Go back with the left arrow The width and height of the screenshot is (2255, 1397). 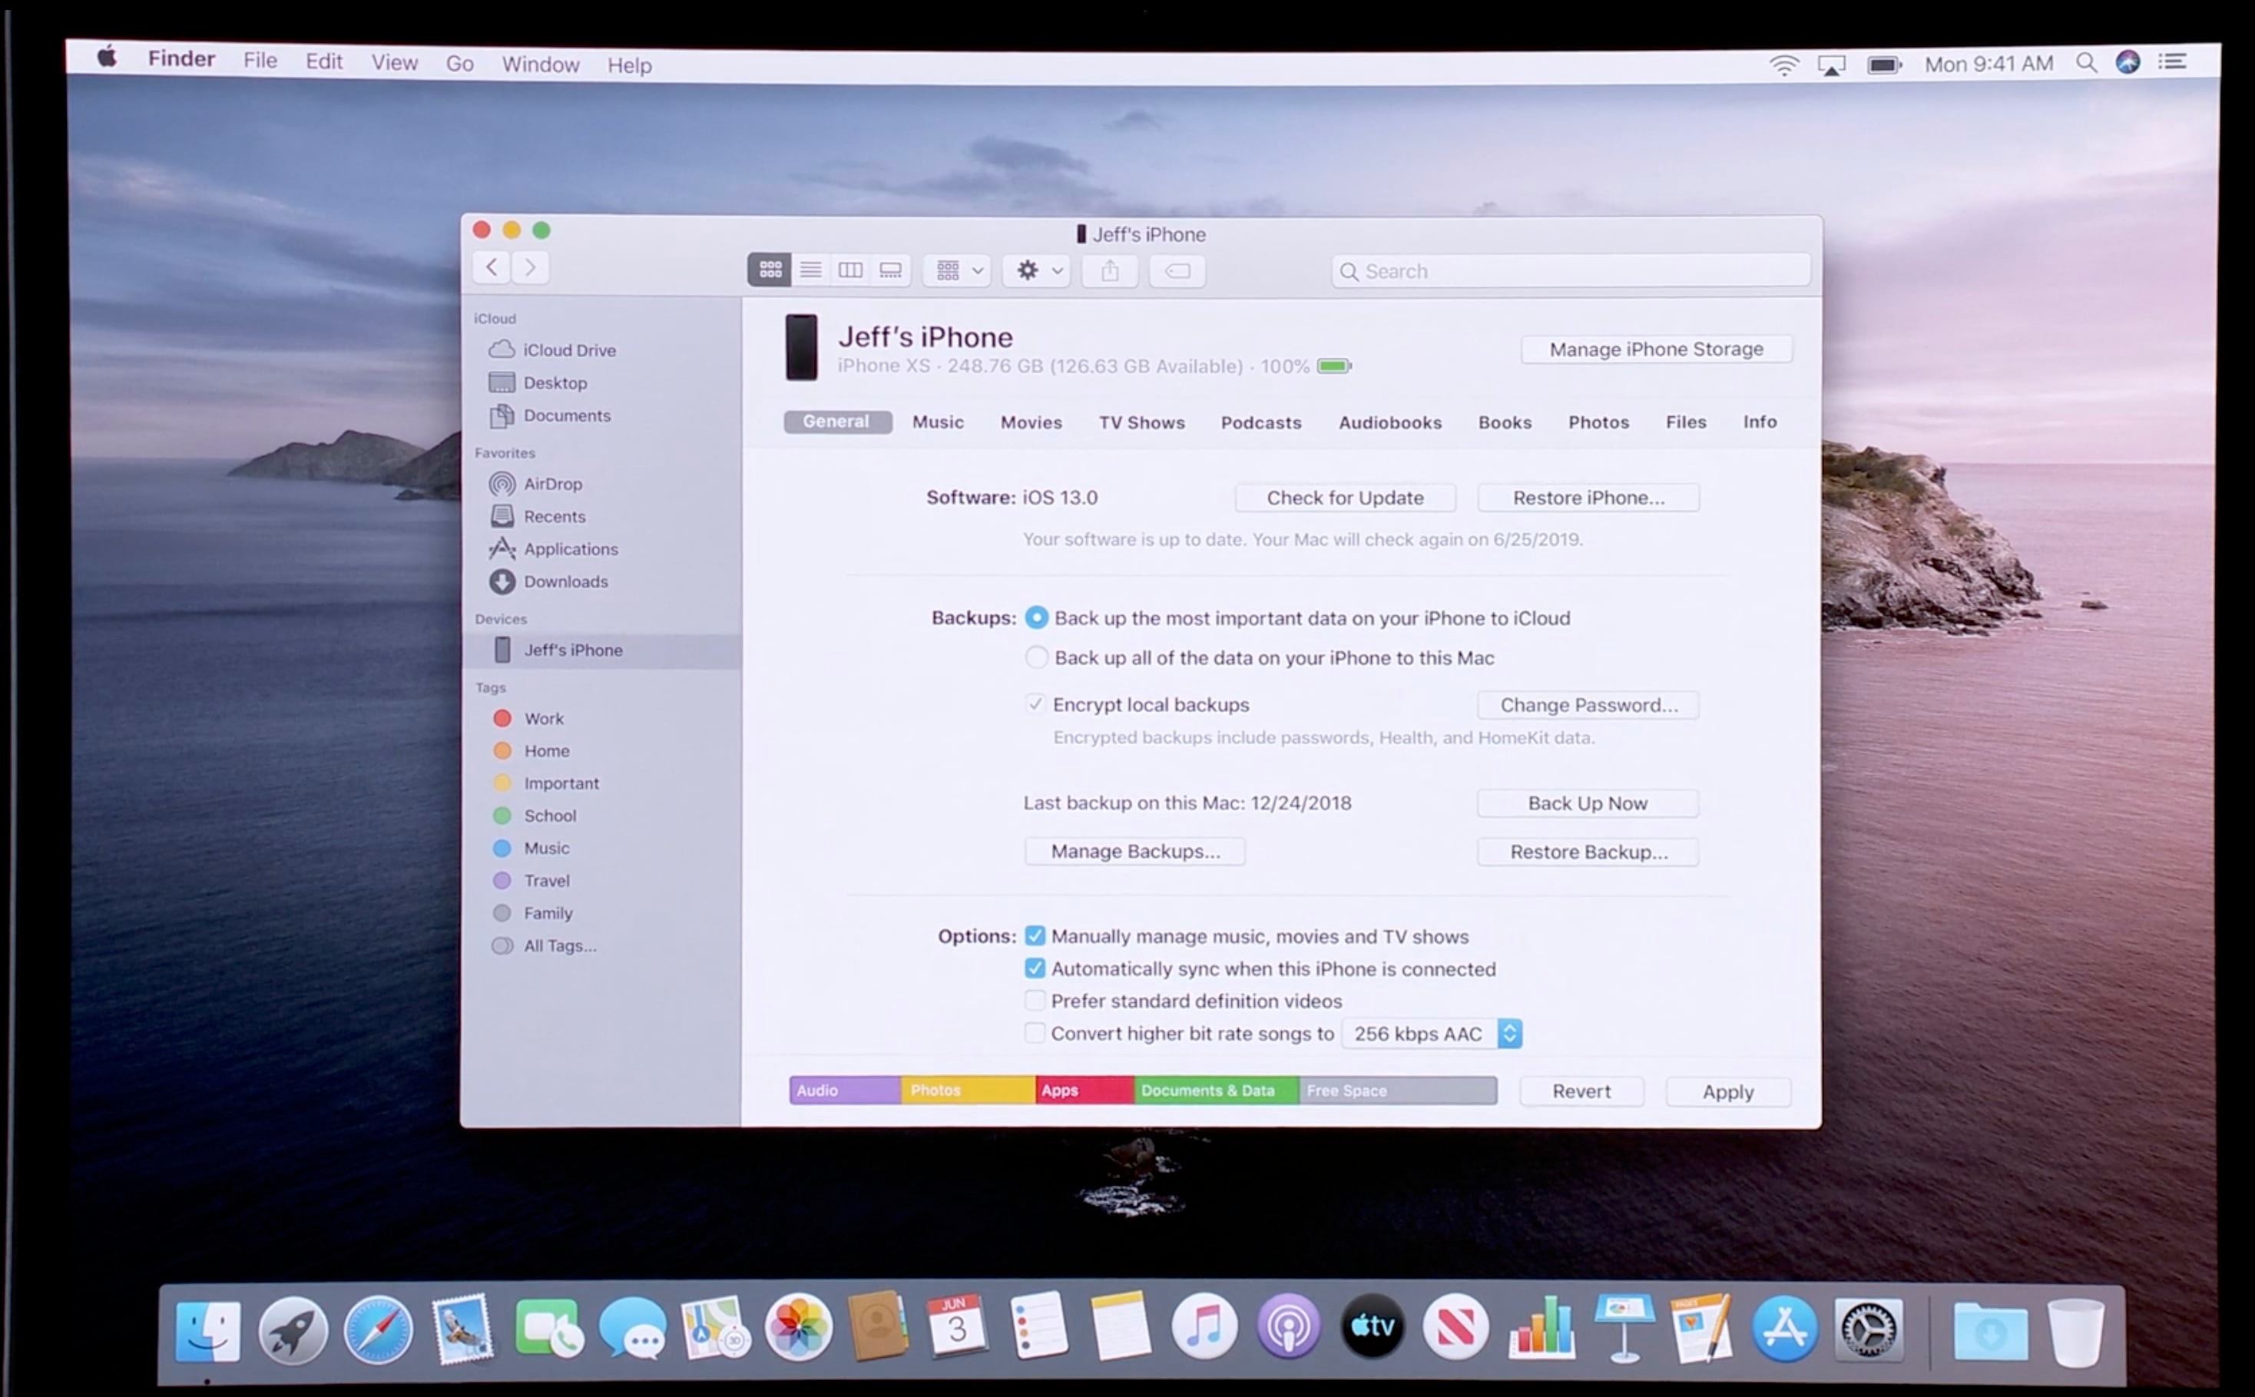pos(492,268)
